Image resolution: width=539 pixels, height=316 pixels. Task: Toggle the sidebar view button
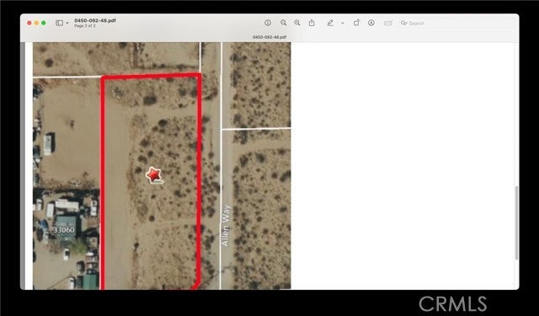pyautogui.click(x=59, y=23)
